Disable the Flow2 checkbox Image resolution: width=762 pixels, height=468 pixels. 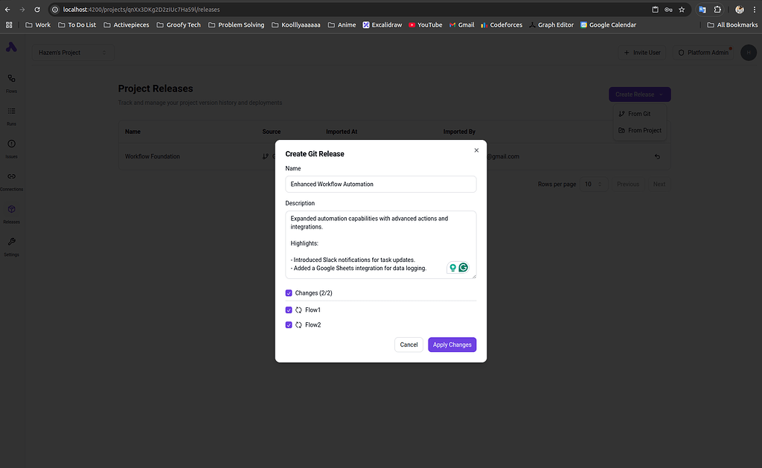[289, 324]
